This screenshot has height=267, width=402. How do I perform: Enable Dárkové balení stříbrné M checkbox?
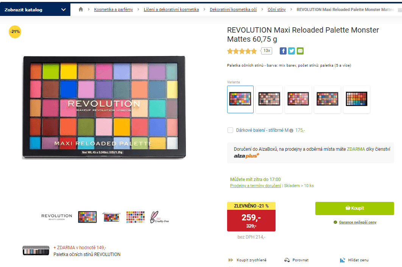230,130
